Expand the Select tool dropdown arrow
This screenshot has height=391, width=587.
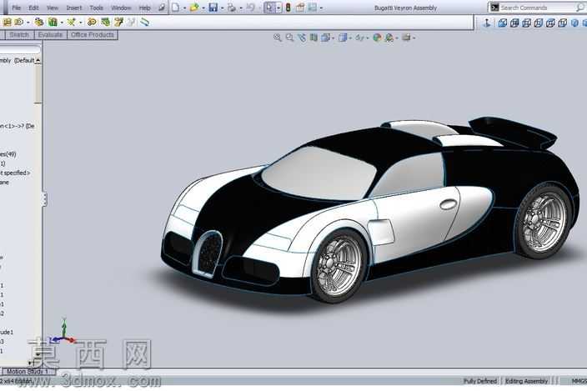pyautogui.click(x=278, y=8)
